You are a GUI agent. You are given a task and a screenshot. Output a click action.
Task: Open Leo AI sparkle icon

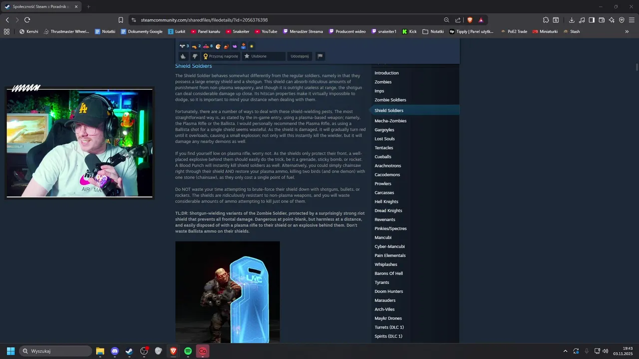tap(612, 20)
